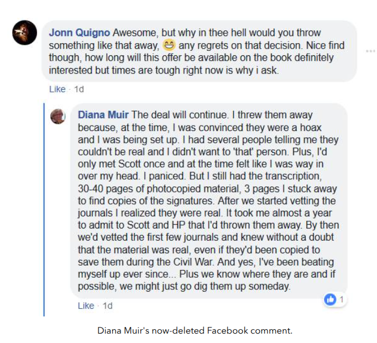
Task: View the reaction count on Diana's reply
Action: point(342,299)
